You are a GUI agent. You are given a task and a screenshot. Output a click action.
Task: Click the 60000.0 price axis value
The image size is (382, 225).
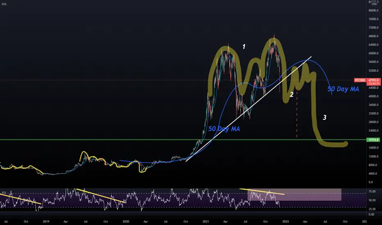pos(373,53)
